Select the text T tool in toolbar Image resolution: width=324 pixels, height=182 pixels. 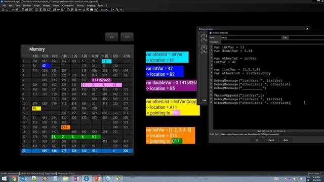[40, 10]
